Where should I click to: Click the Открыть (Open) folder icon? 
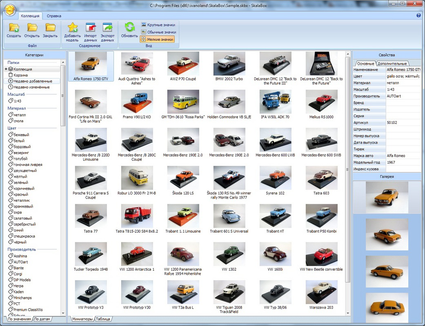[x=32, y=28]
